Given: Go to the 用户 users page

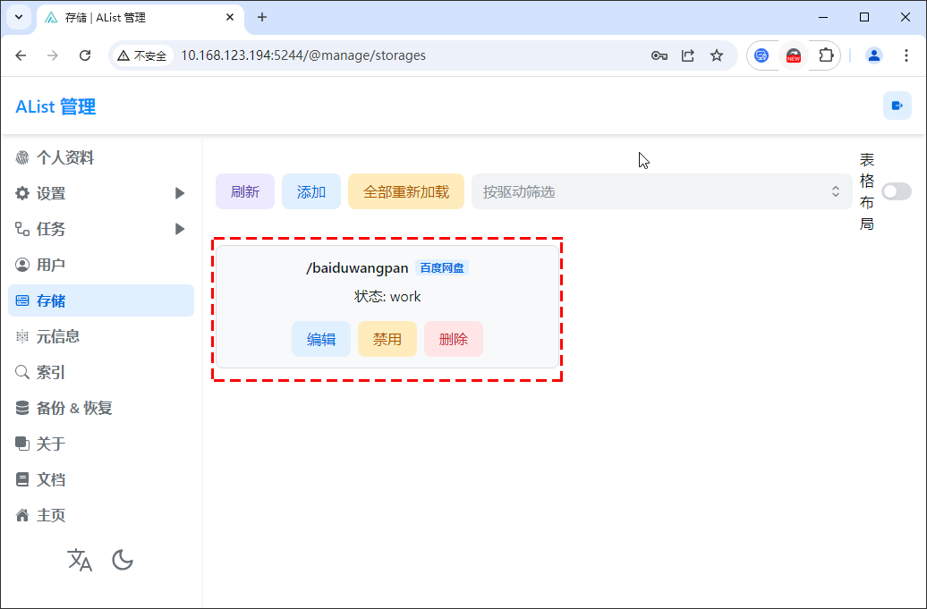Looking at the screenshot, I should pyautogui.click(x=101, y=265).
